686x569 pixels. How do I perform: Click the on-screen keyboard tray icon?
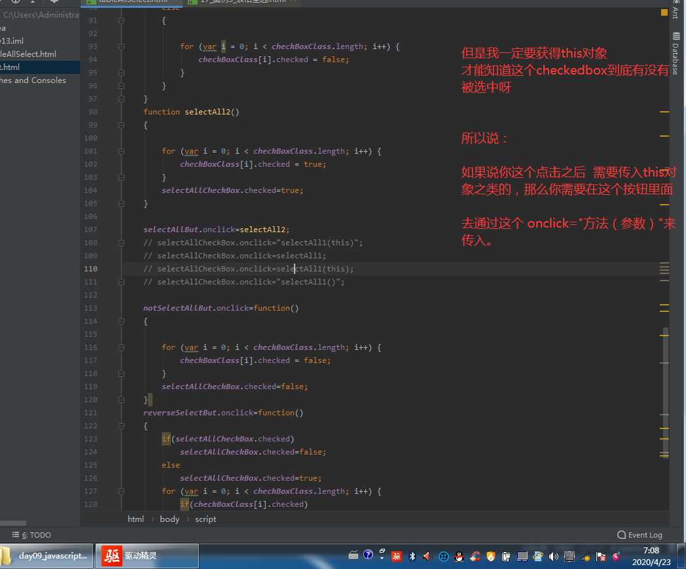353,555
